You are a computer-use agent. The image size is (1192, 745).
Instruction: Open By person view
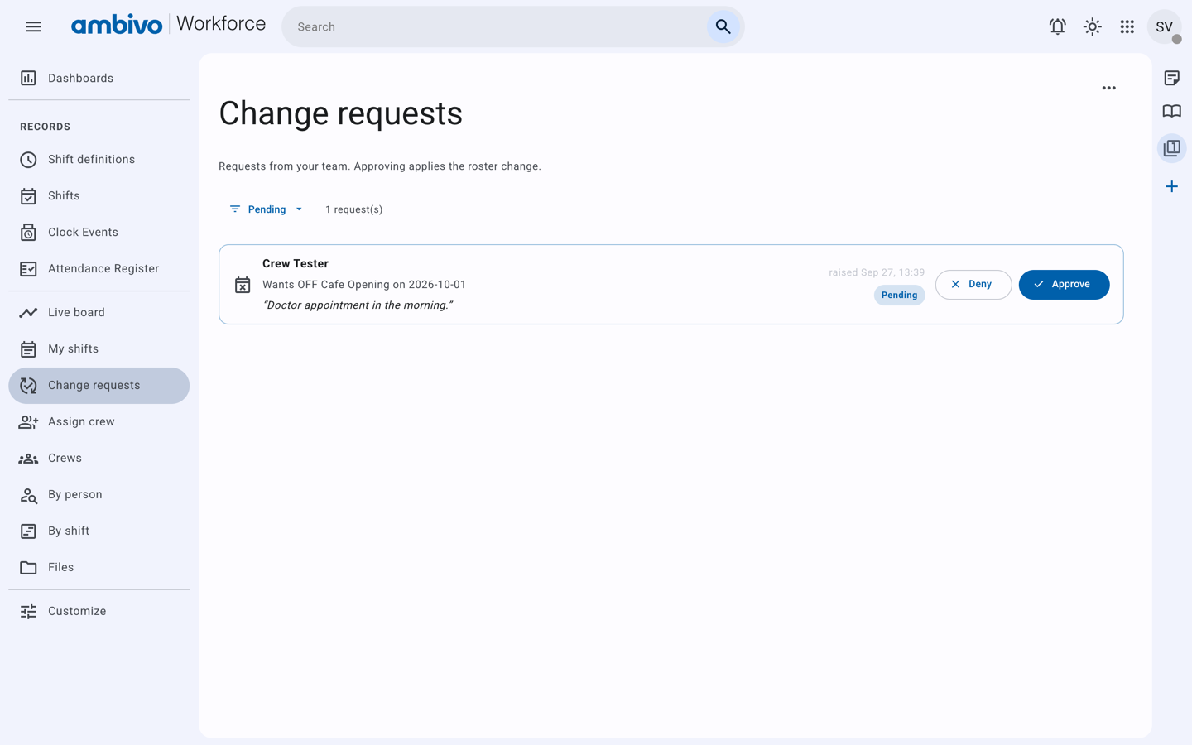click(x=99, y=494)
